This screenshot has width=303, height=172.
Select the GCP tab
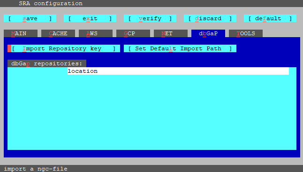pyautogui.click(x=133, y=33)
